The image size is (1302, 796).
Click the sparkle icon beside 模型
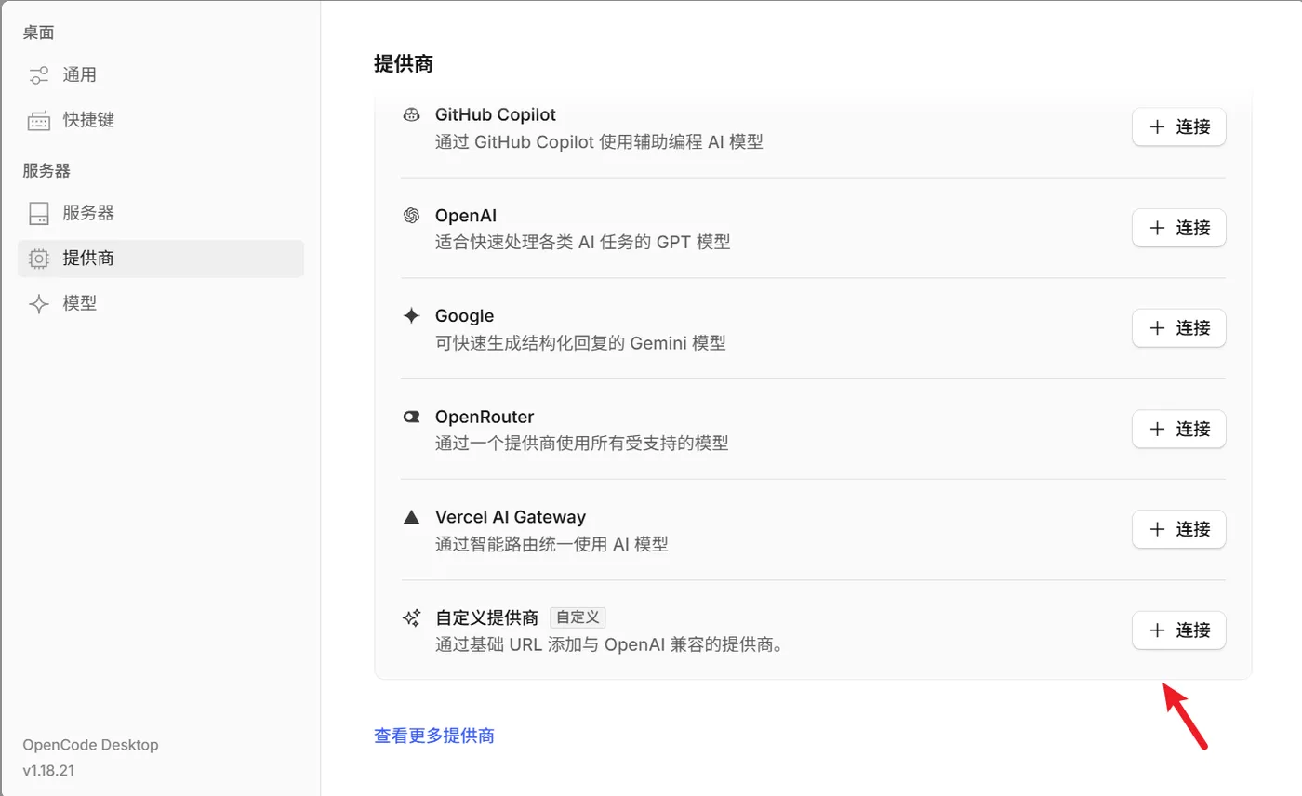(38, 303)
